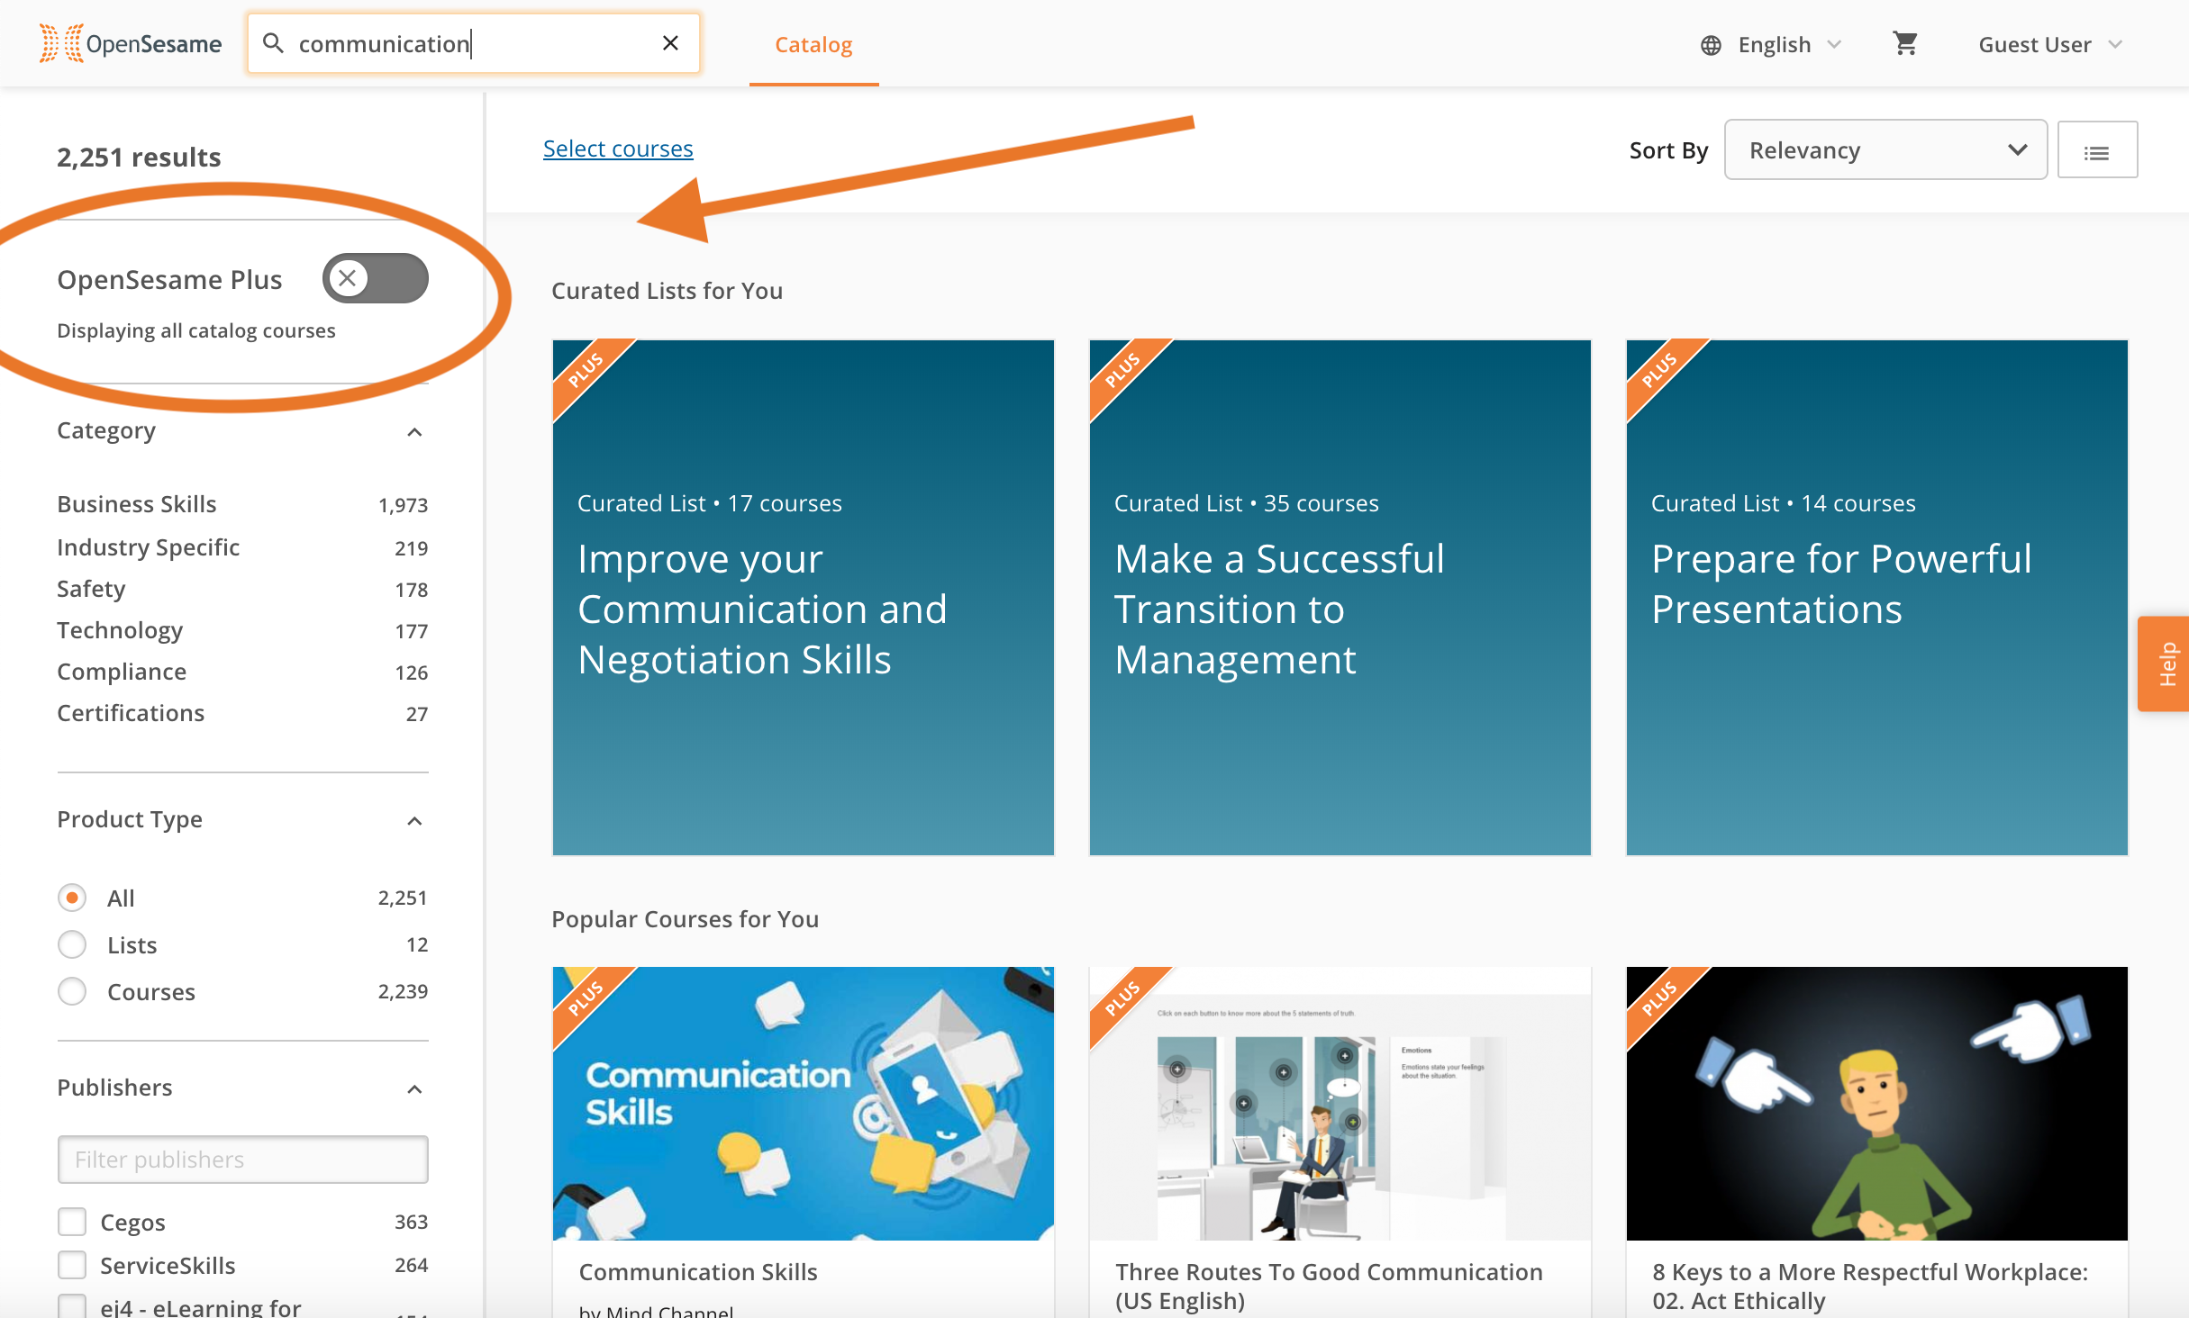Click the Curated List 35 courses label
Image resolution: width=2189 pixels, height=1318 pixels.
[x=1246, y=503]
